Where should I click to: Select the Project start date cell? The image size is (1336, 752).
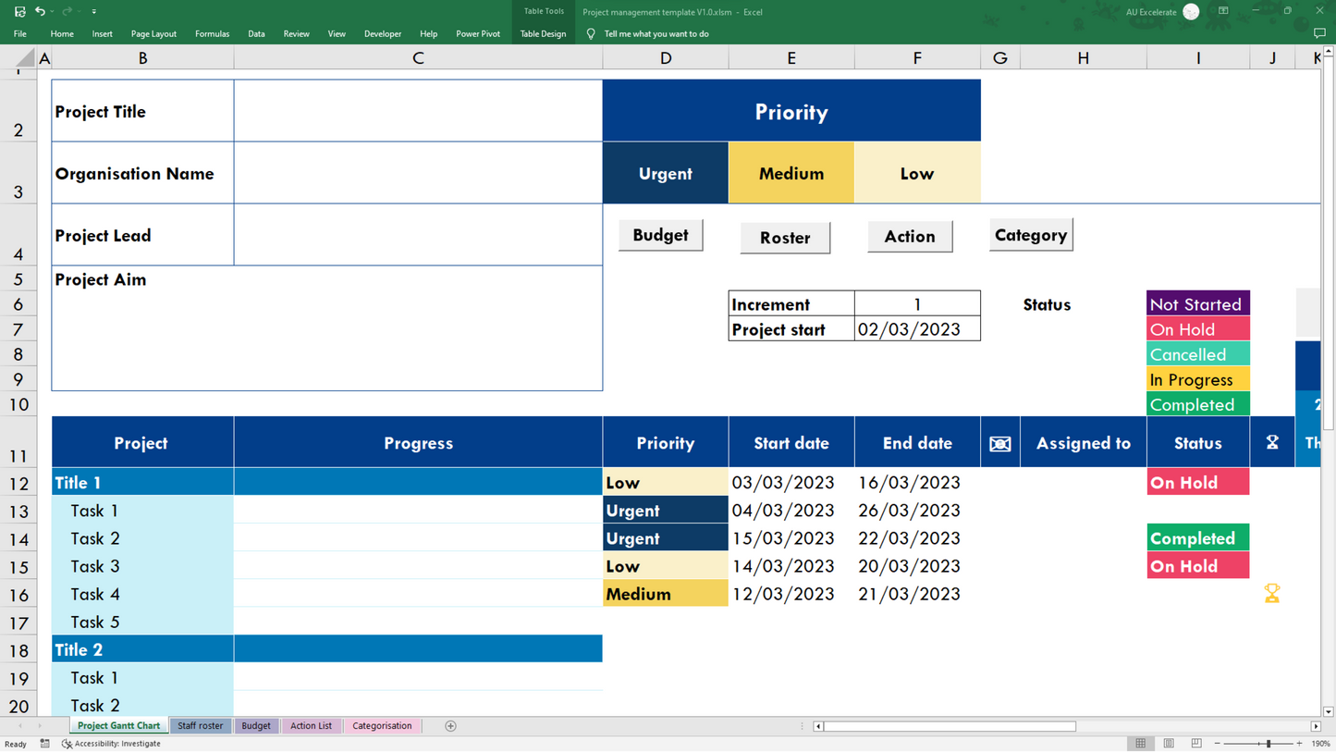click(x=916, y=329)
